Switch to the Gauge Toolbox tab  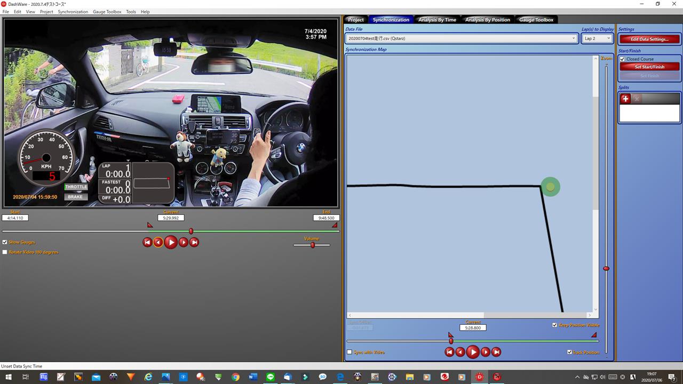536,20
